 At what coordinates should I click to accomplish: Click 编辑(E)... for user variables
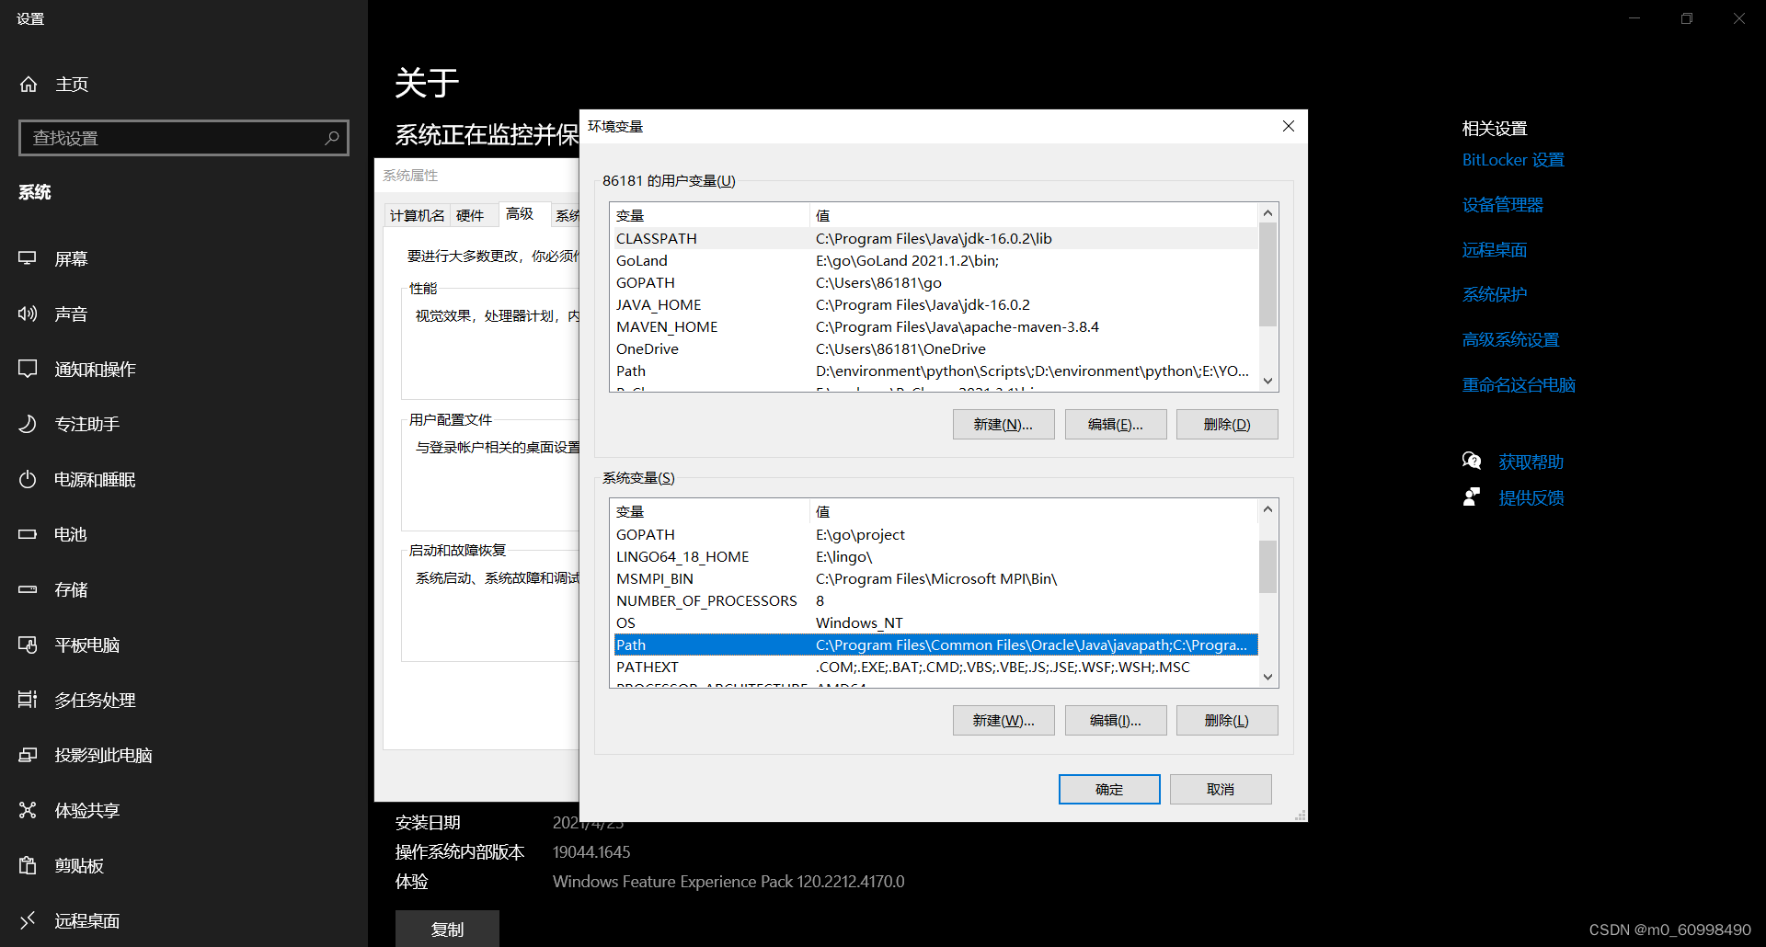click(1116, 425)
